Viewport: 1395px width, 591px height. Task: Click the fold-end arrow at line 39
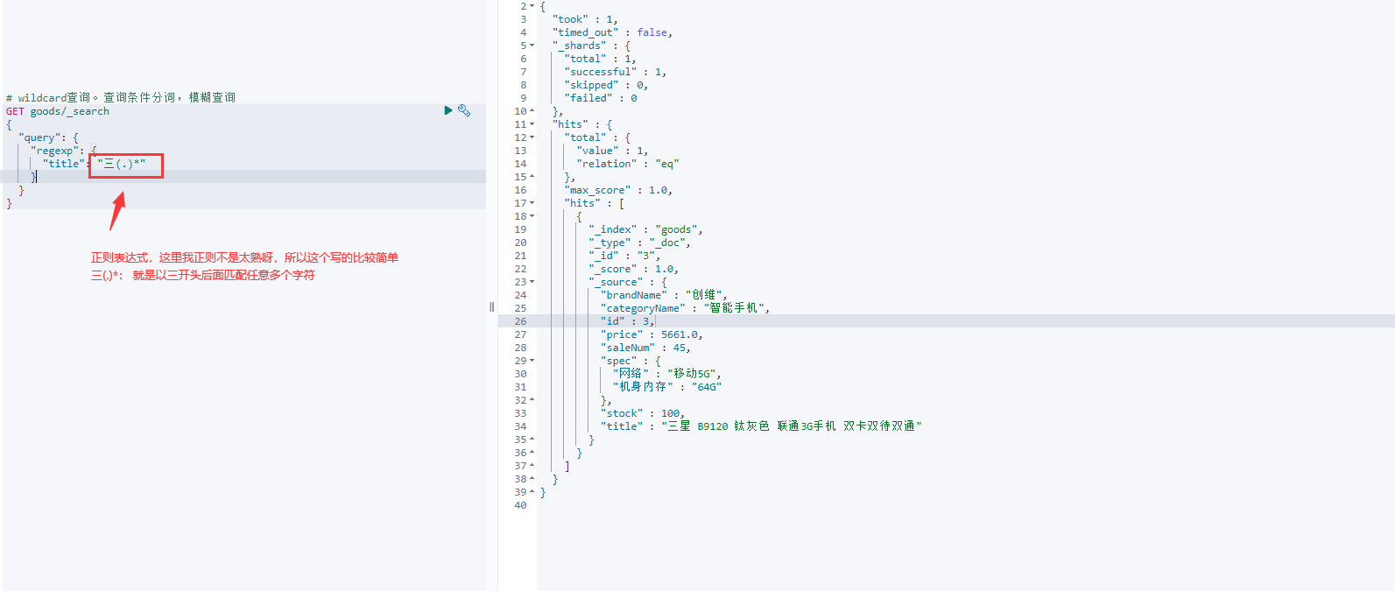(x=532, y=492)
